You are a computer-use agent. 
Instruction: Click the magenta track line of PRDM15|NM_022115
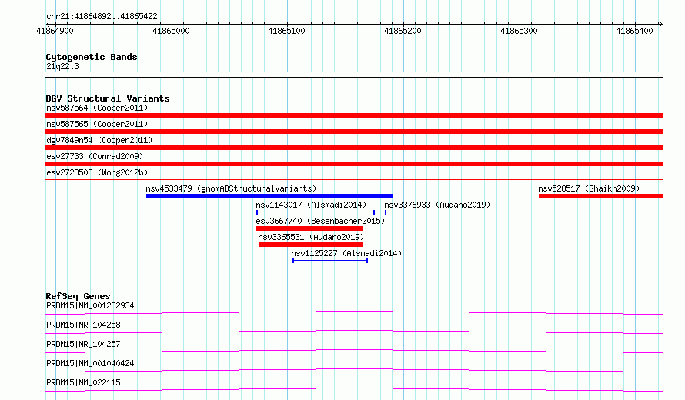click(x=354, y=389)
